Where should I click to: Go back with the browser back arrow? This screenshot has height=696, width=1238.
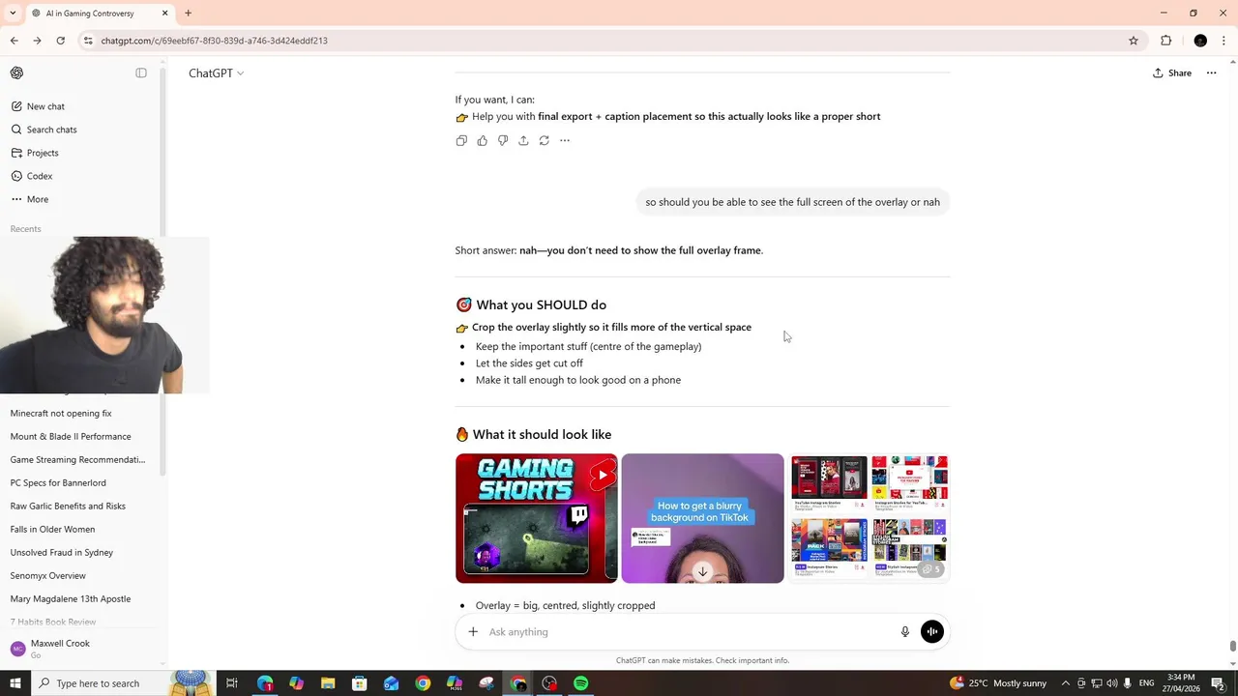tap(15, 41)
